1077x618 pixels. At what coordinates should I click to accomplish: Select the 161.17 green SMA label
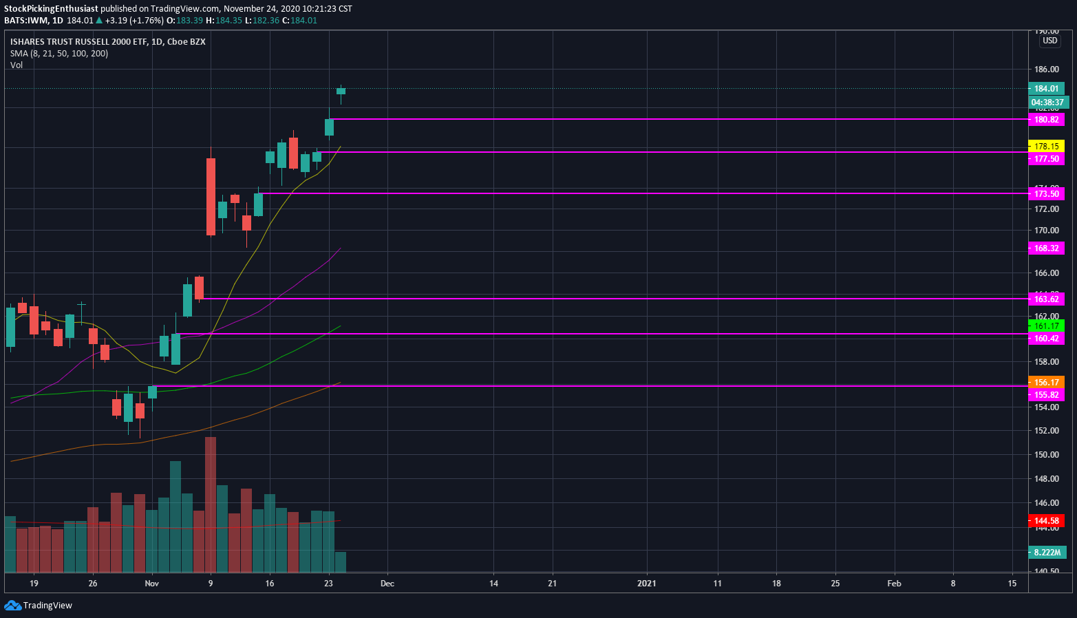(1046, 326)
